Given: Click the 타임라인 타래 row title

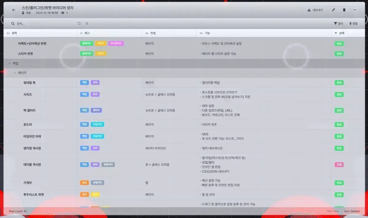Looking at the screenshot, I should coord(32,136).
